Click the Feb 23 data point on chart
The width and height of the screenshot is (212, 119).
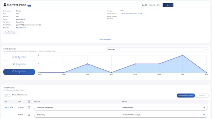pos(87,64)
